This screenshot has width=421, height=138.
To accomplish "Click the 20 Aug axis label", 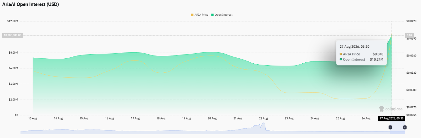I will 212,119.
